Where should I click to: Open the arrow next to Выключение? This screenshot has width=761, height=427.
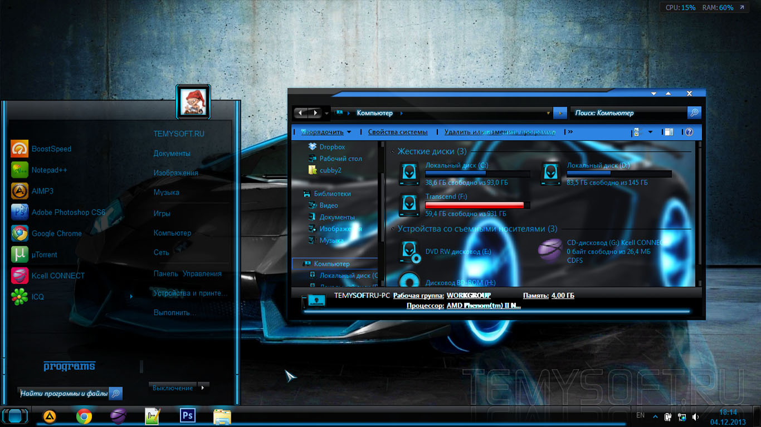[x=203, y=387]
